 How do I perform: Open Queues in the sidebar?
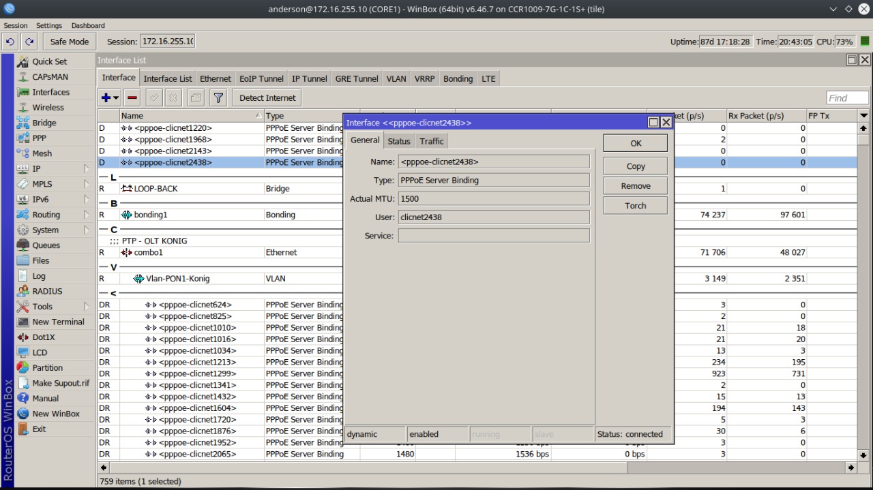[46, 245]
